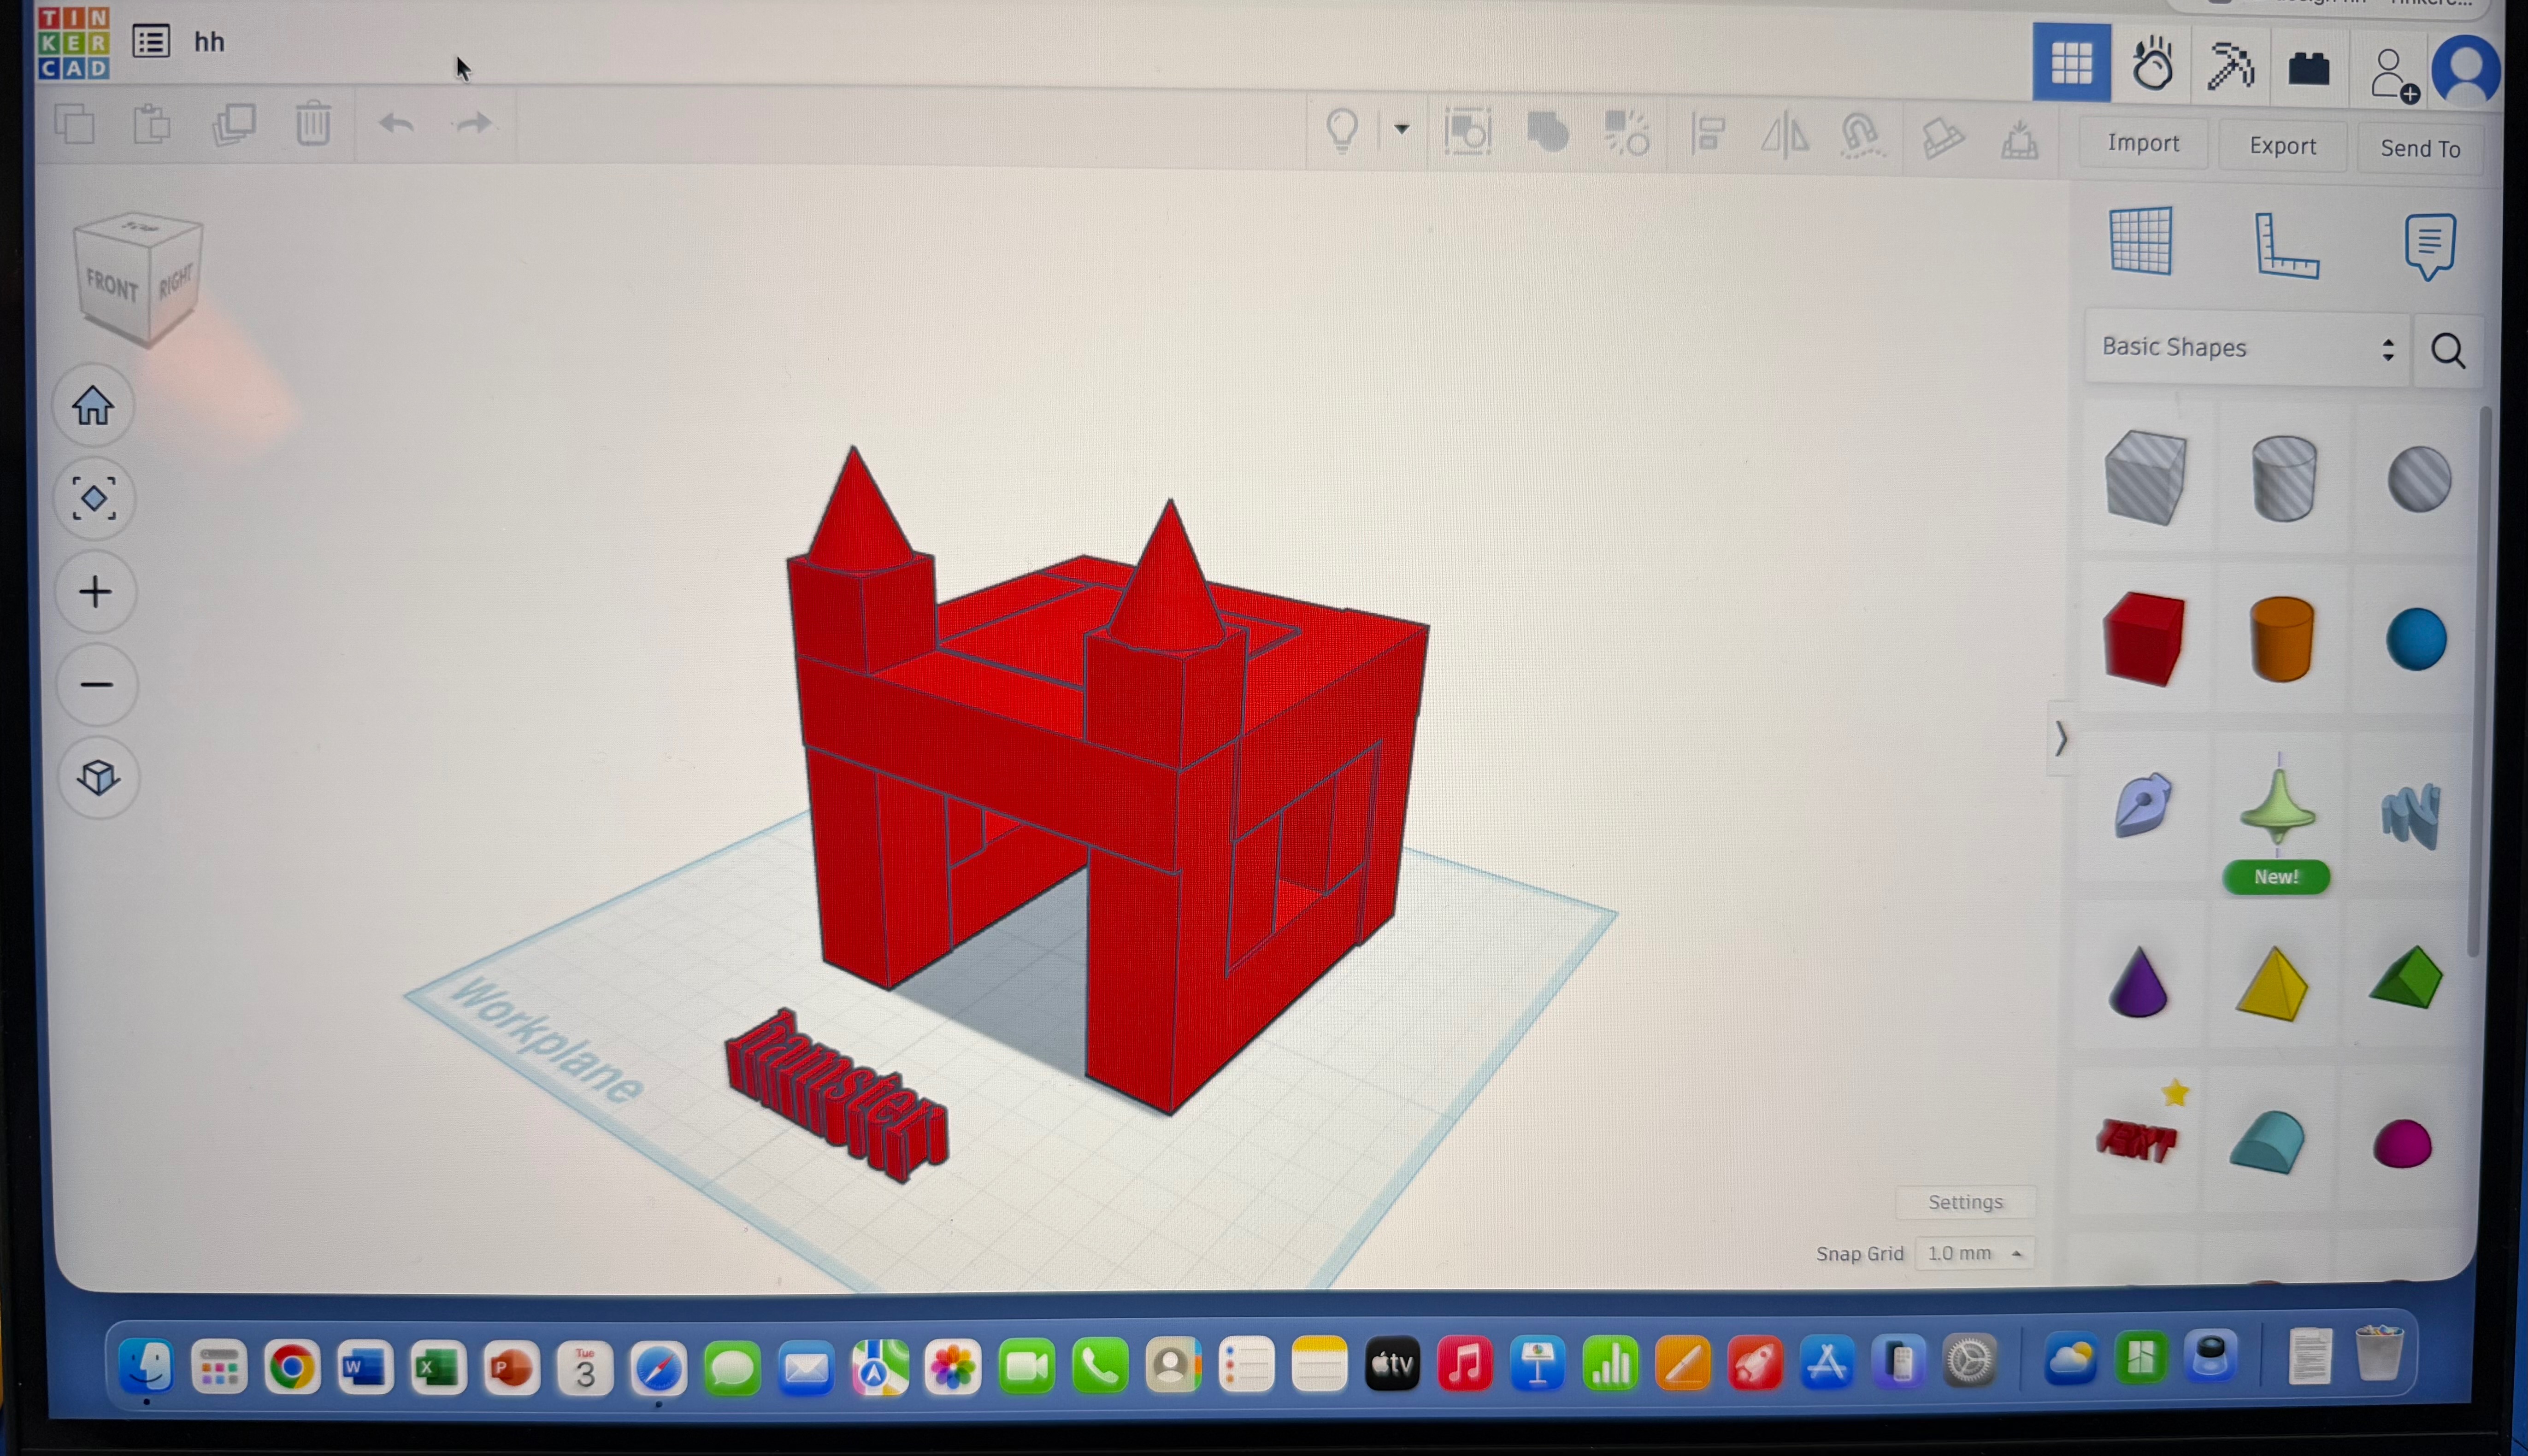The height and width of the screenshot is (1456, 2528).
Task: Collapse the shapes panel chevron
Action: [2060, 740]
